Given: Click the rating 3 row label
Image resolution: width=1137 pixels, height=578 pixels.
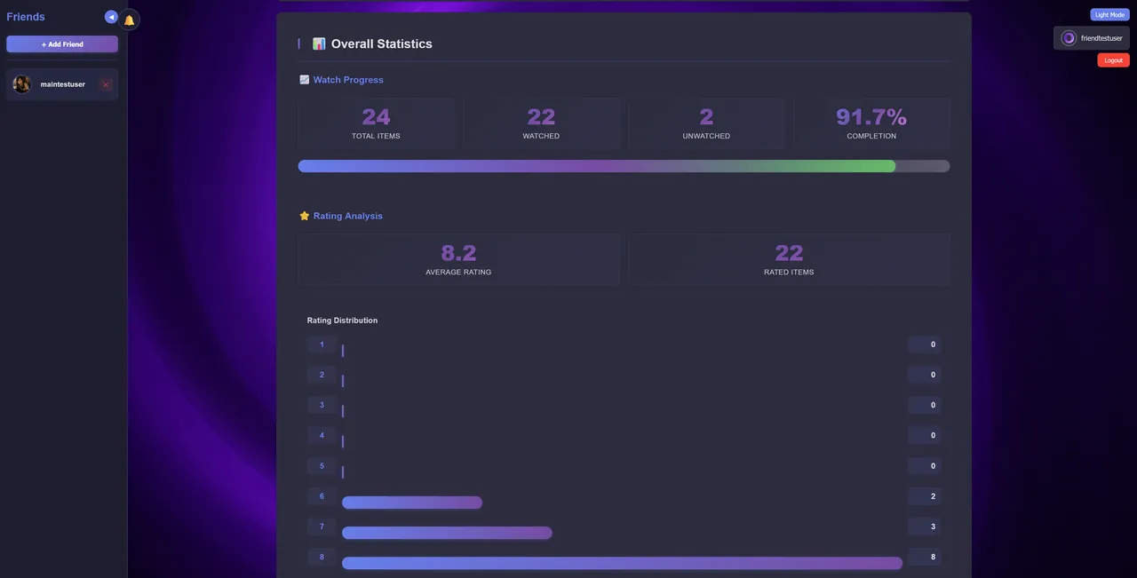Looking at the screenshot, I should click(x=322, y=405).
